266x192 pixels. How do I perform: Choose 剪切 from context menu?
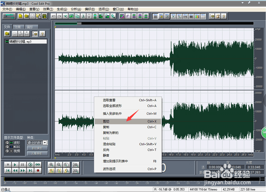coord(128,121)
